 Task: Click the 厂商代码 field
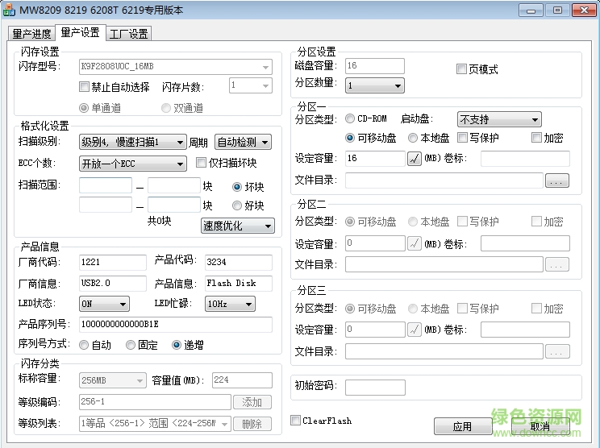(x=113, y=262)
